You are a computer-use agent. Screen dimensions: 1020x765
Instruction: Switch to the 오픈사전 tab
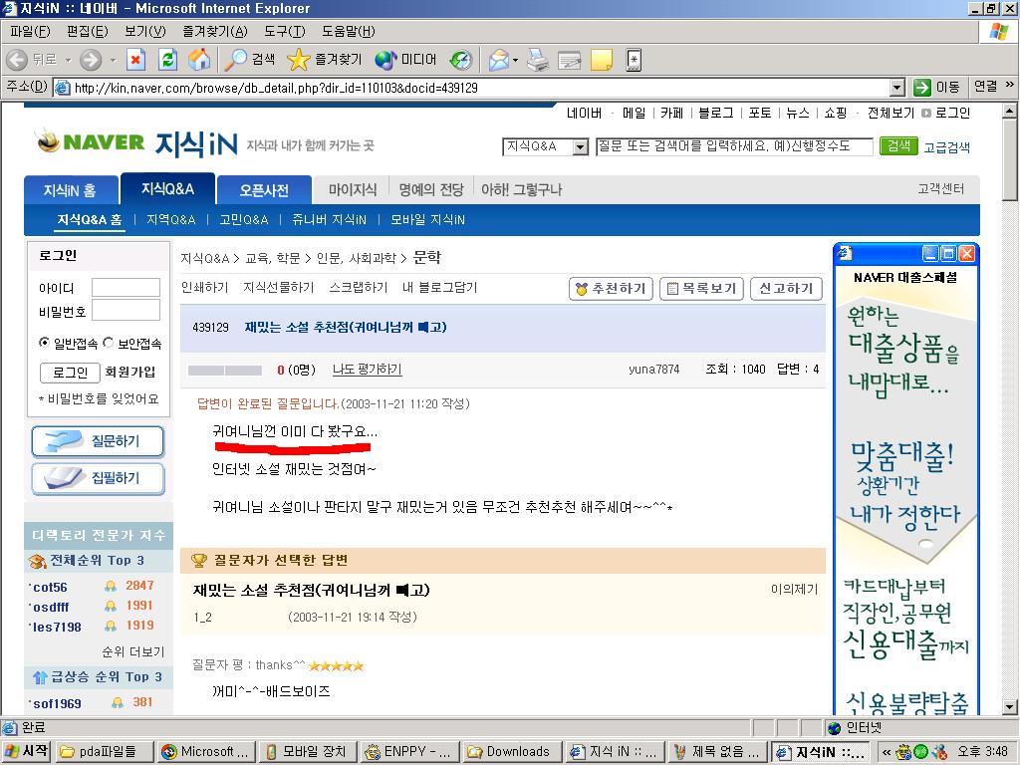264,189
